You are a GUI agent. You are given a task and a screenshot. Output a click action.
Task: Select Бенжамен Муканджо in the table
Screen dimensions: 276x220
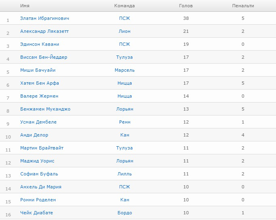tap(45, 109)
